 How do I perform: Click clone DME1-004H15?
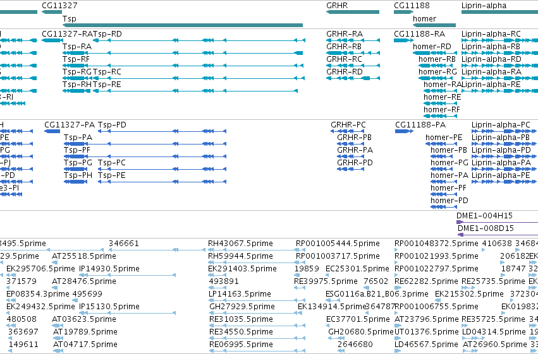(484, 216)
